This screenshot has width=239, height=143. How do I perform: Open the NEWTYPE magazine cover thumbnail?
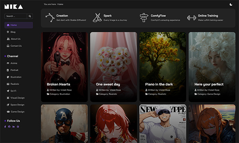(163, 124)
